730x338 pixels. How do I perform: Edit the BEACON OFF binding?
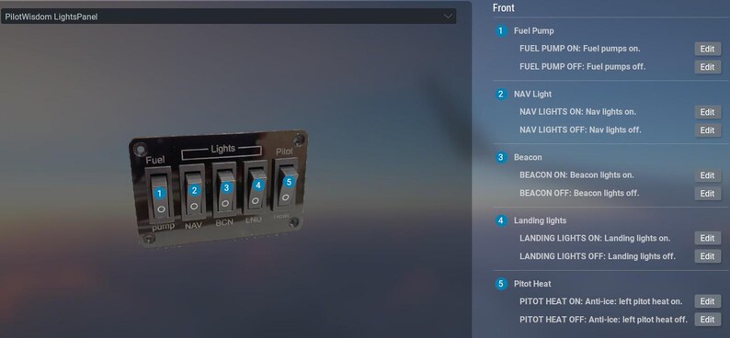pos(708,194)
